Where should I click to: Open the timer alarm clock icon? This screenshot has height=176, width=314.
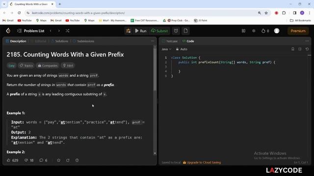point(176,31)
